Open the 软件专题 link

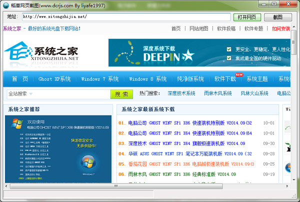[x=253, y=28]
